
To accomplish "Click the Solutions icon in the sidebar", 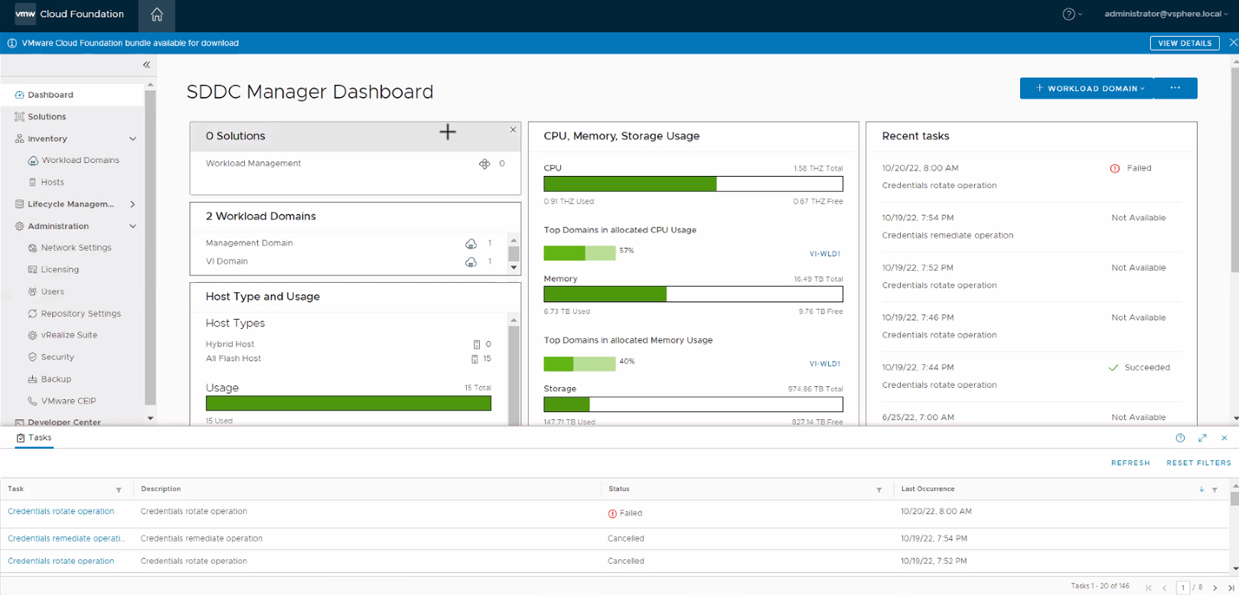I will [x=19, y=117].
